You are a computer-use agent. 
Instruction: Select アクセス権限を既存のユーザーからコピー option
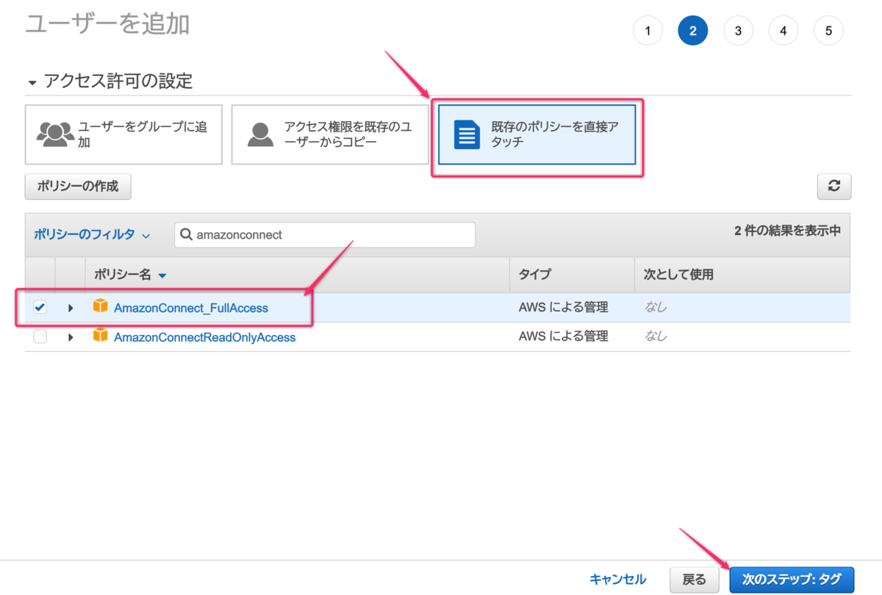click(x=330, y=134)
